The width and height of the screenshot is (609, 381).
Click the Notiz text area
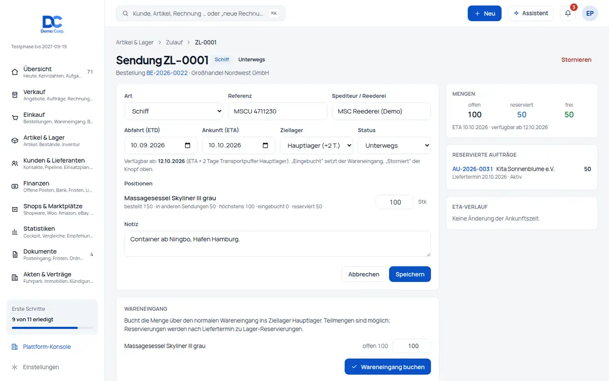click(x=277, y=244)
